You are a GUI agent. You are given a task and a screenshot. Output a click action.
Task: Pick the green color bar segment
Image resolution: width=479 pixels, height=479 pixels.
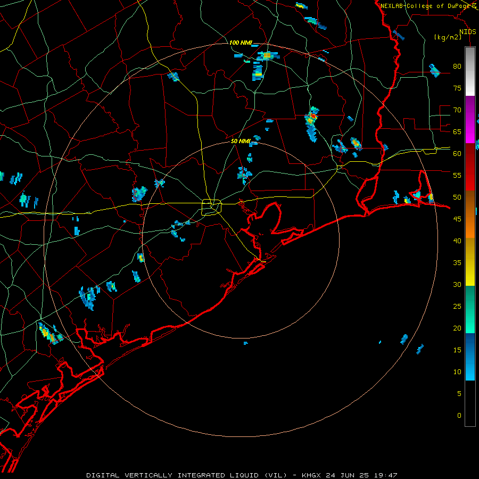[x=470, y=309]
